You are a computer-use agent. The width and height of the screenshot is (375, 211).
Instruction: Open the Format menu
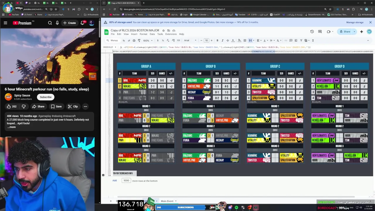tap(143, 34)
